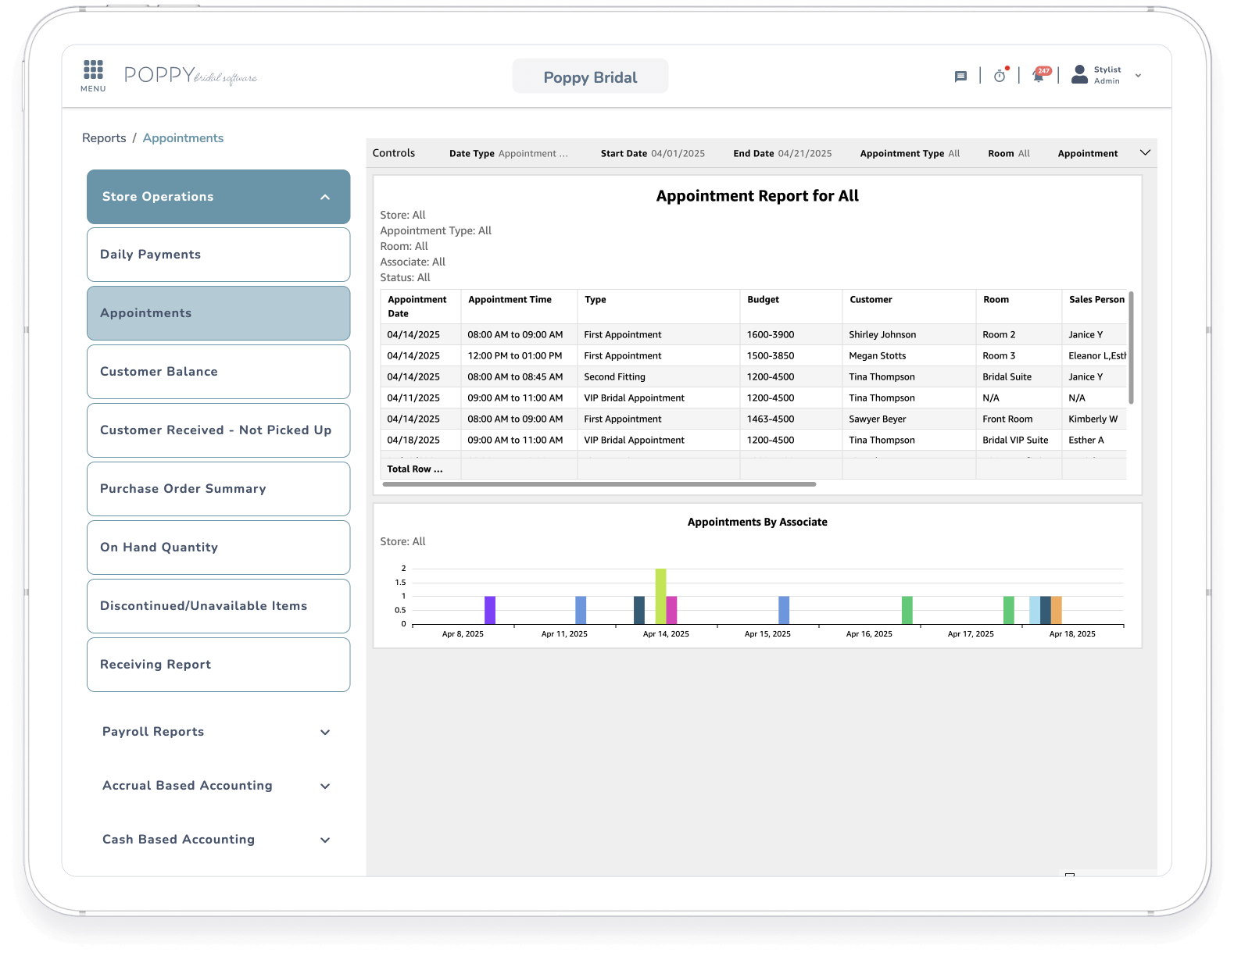Open the Stylist Admin account dropdown arrow

(1138, 76)
